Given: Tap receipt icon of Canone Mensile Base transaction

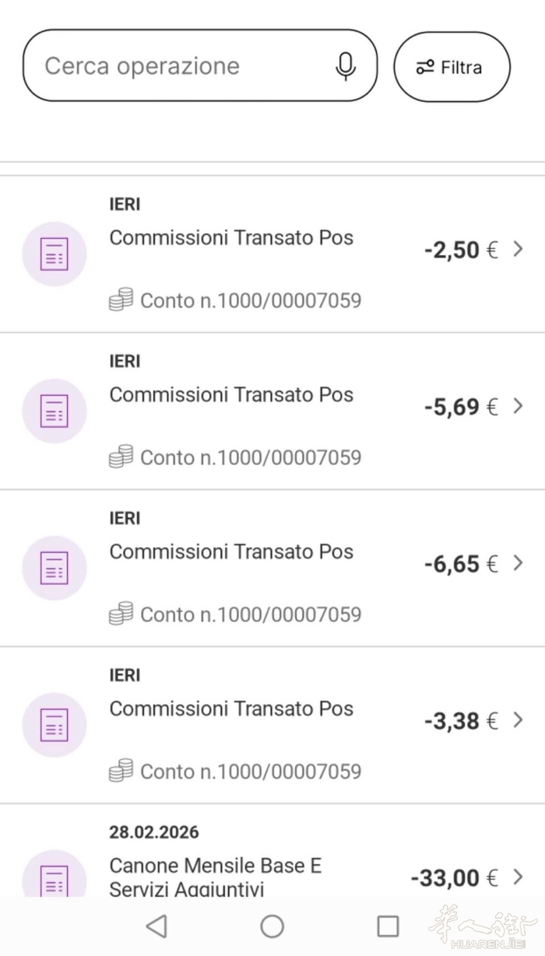Looking at the screenshot, I should coord(54,879).
